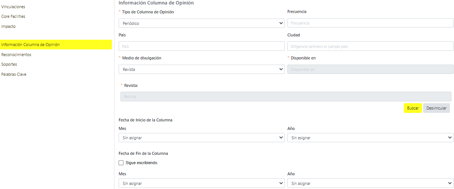454x189 pixels.
Task: Click the 'Fecha de Fin de la Columna' label
Action: pyautogui.click(x=143, y=153)
